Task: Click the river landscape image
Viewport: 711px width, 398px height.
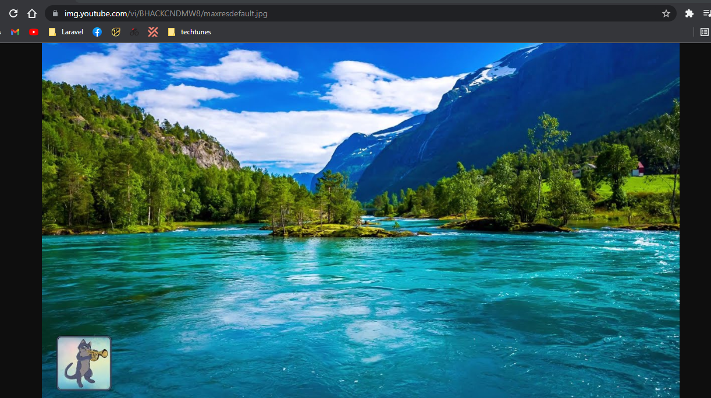Action: [x=361, y=220]
